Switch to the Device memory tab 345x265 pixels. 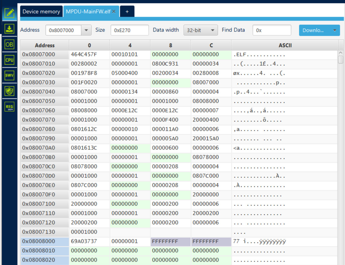click(41, 11)
